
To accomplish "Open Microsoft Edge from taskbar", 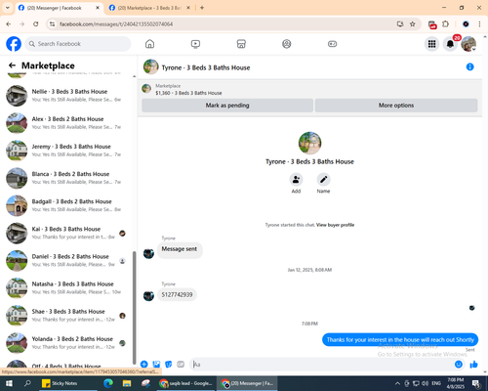I will [108, 383].
